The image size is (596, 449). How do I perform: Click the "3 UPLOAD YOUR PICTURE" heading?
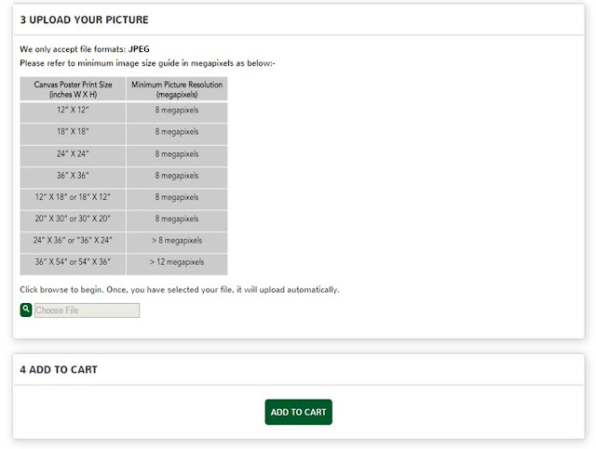[x=85, y=20]
